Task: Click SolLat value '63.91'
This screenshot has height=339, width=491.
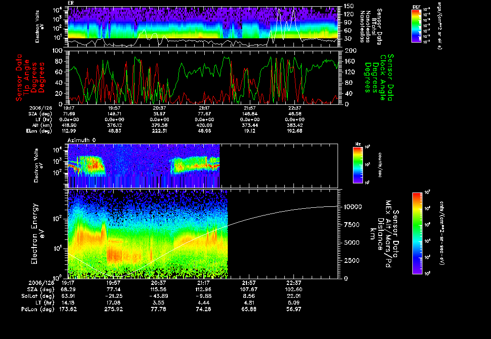Action: pyautogui.click(x=67, y=296)
